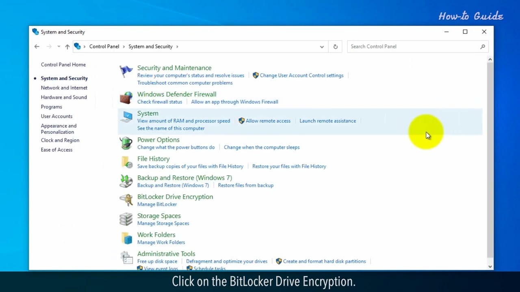Go up one level with the up arrow
The image size is (520, 292).
click(67, 46)
